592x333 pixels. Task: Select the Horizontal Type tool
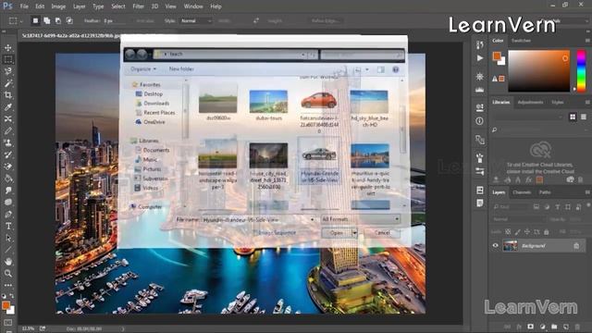(x=8, y=226)
